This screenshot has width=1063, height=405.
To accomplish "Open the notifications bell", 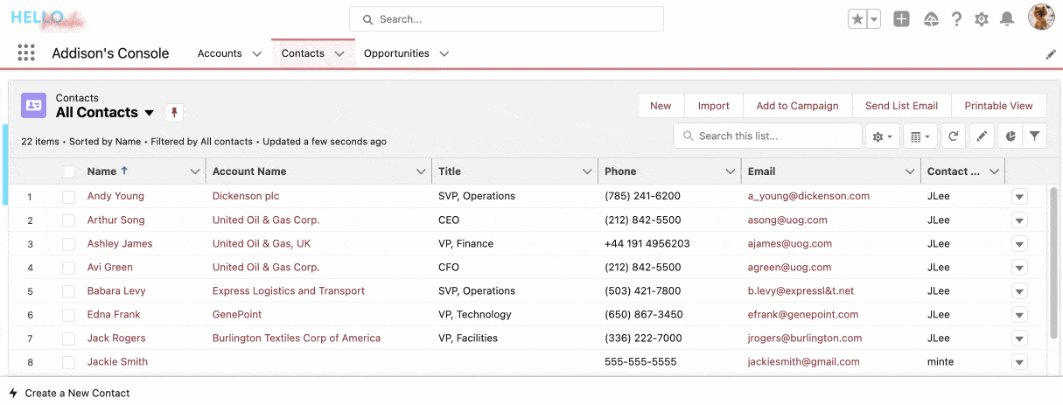I will coord(1007,19).
